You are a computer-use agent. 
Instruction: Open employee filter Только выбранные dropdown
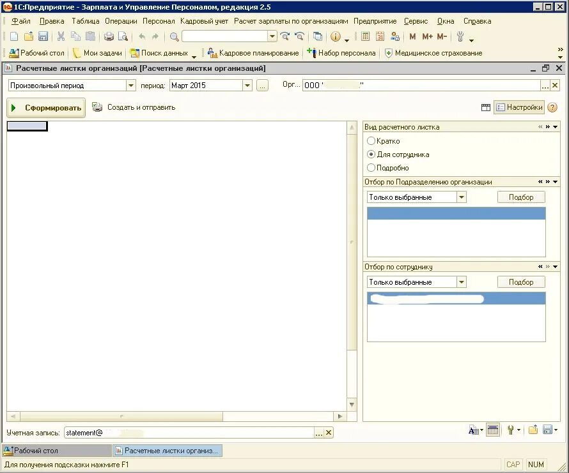461,282
